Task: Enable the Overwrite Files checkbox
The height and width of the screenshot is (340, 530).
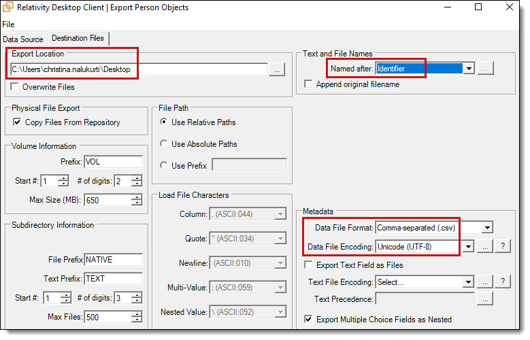Action: tap(16, 87)
